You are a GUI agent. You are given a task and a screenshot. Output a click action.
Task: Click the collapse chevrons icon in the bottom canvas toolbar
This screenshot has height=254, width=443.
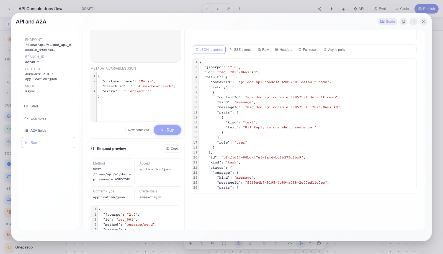202,243
